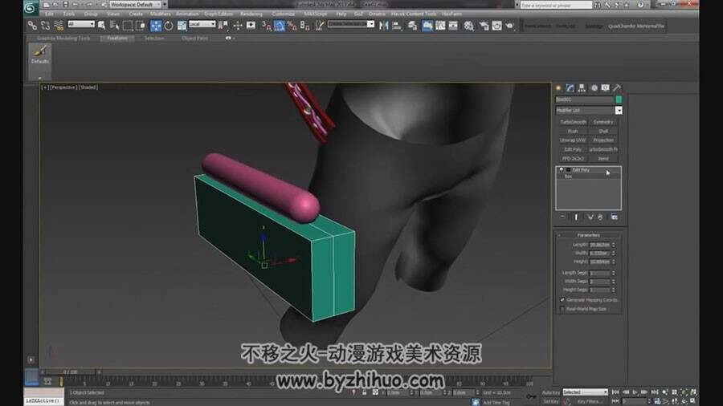
Task: Click the object color swatch
Action: click(x=619, y=99)
